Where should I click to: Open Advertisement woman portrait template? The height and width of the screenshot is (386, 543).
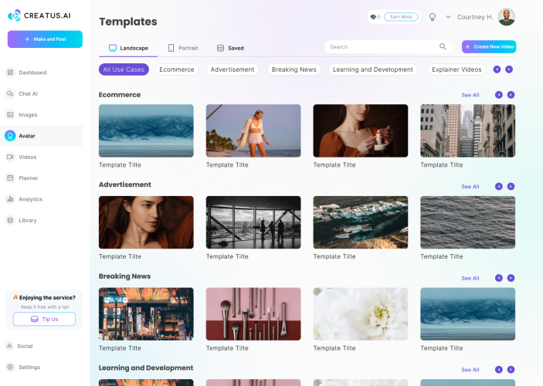tap(146, 222)
